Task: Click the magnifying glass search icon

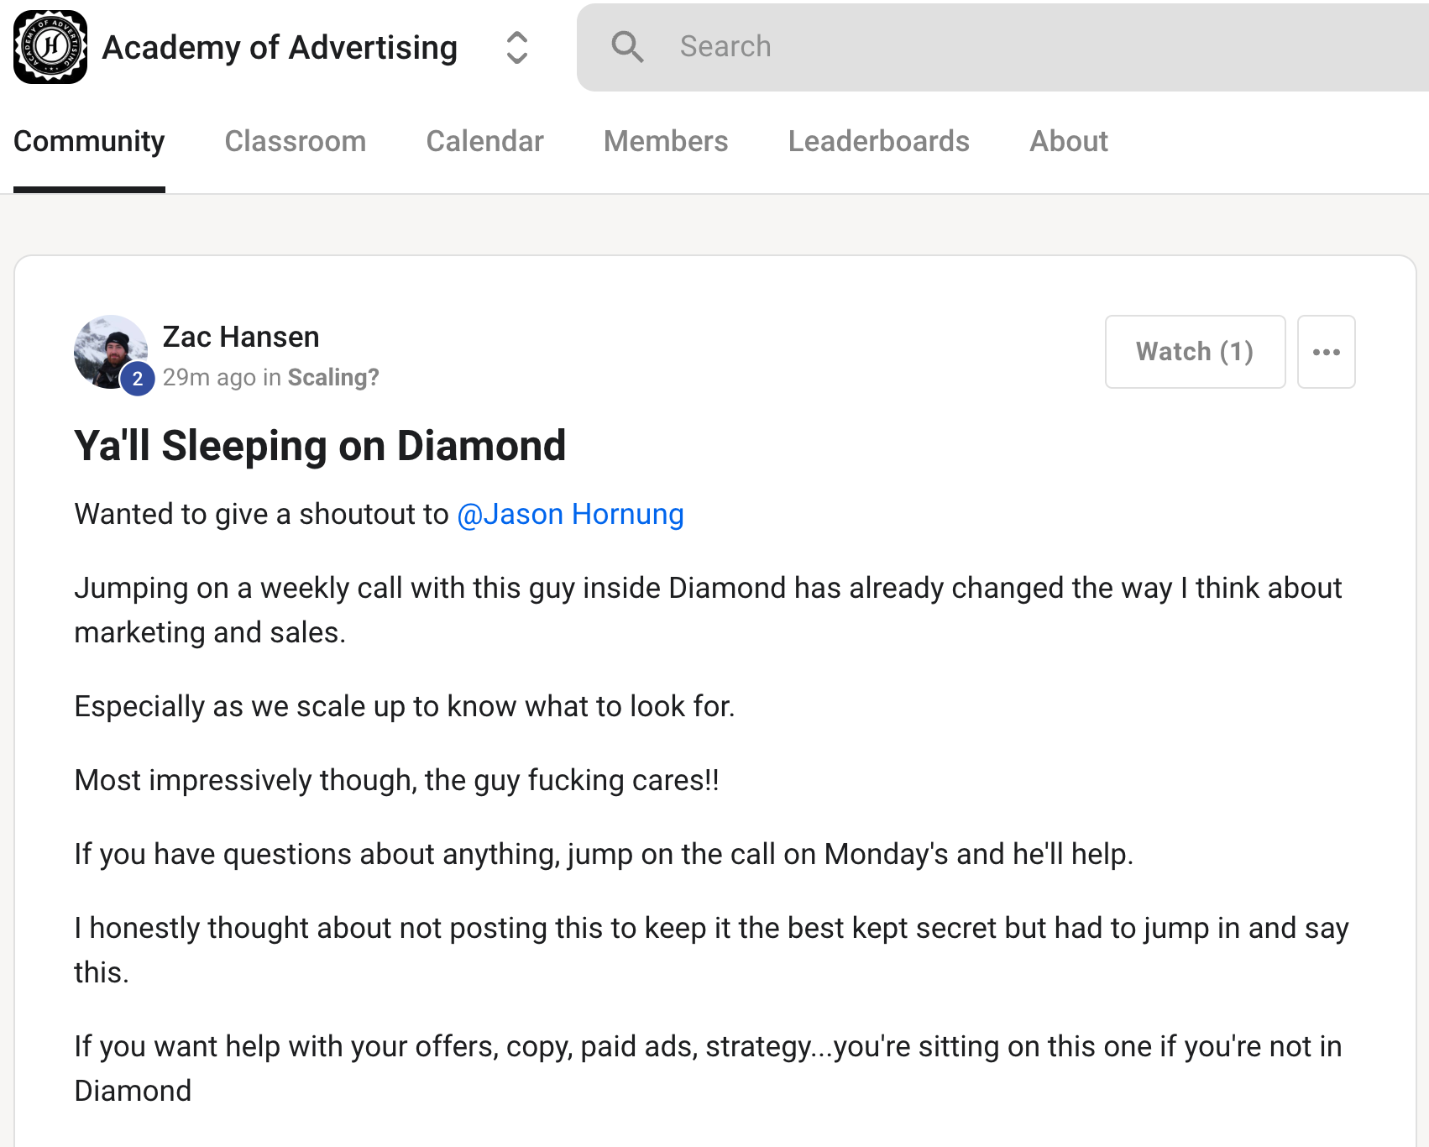Action: (x=626, y=47)
